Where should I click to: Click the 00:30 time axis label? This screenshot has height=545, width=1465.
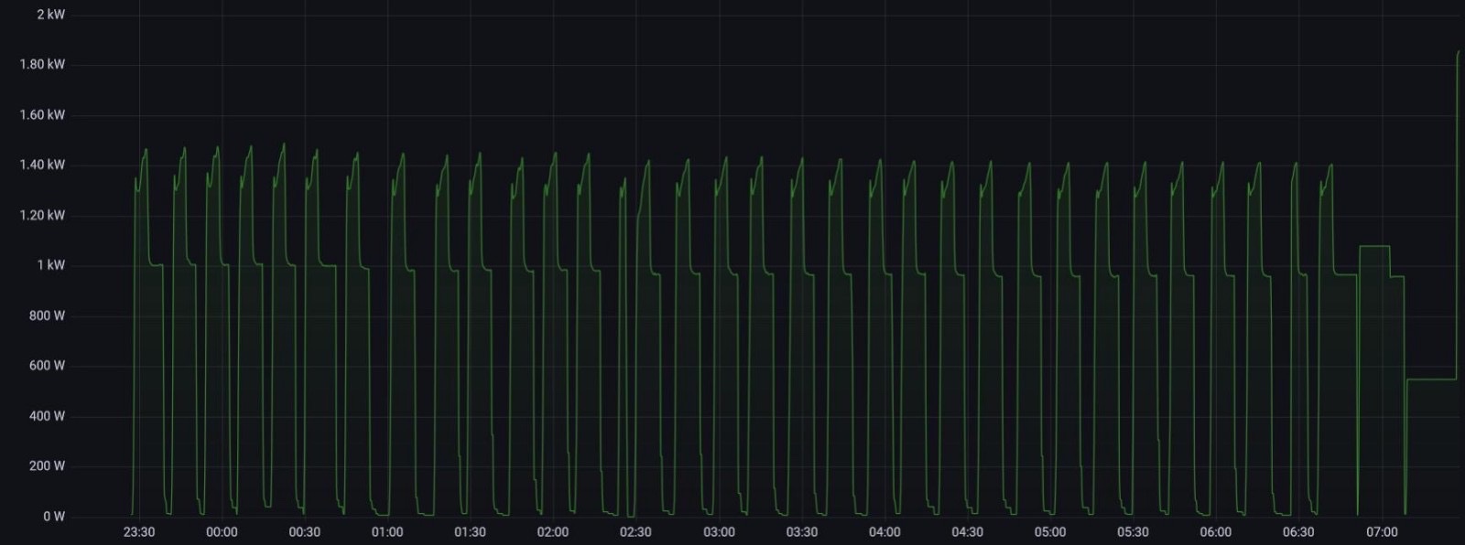[305, 532]
